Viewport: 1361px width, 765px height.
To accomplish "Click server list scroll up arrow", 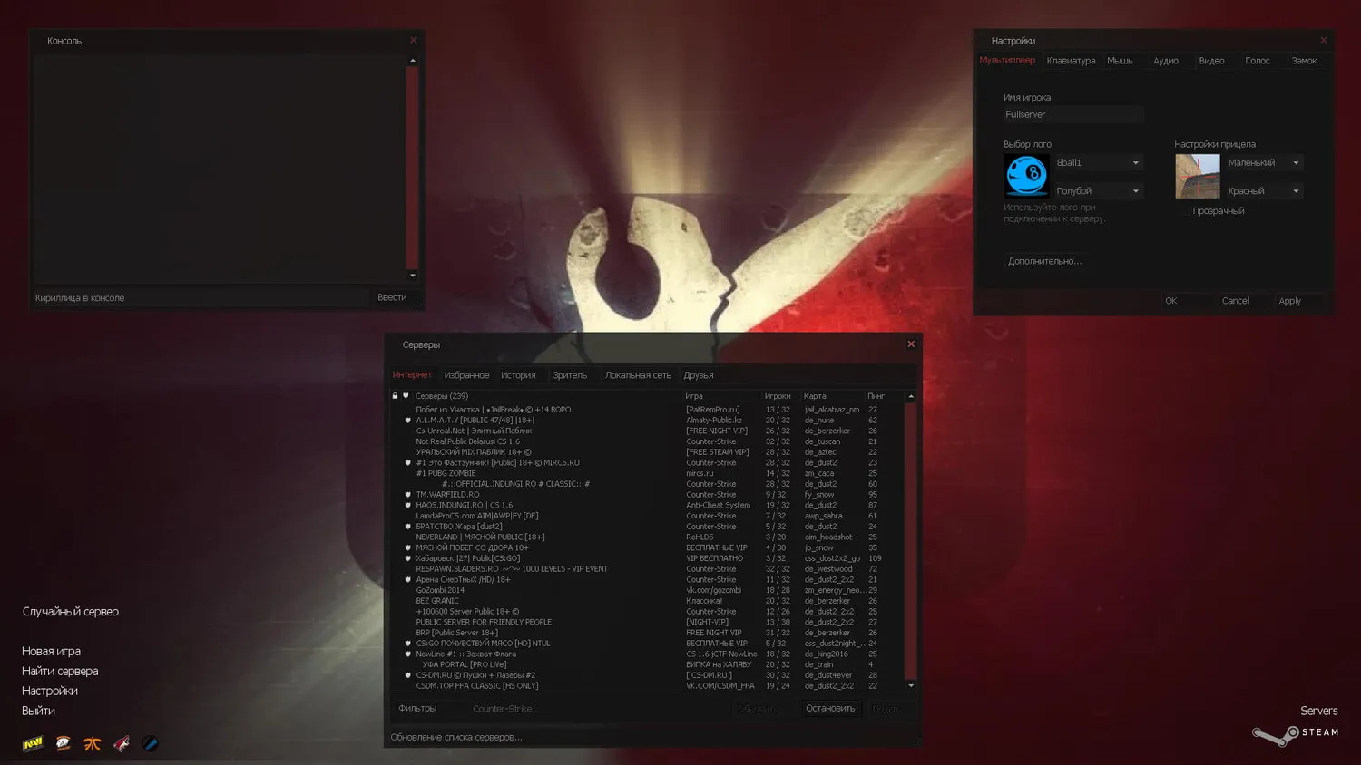I will point(911,396).
